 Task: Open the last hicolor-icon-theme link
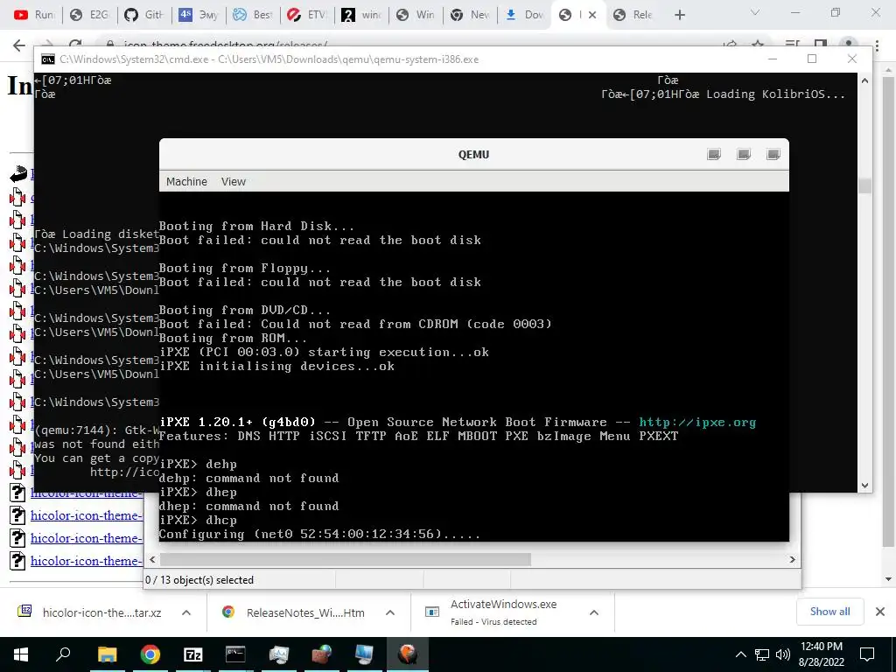tap(86, 561)
